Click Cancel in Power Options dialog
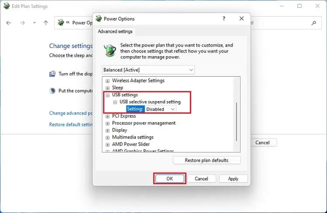327x213 pixels. (x=201, y=179)
